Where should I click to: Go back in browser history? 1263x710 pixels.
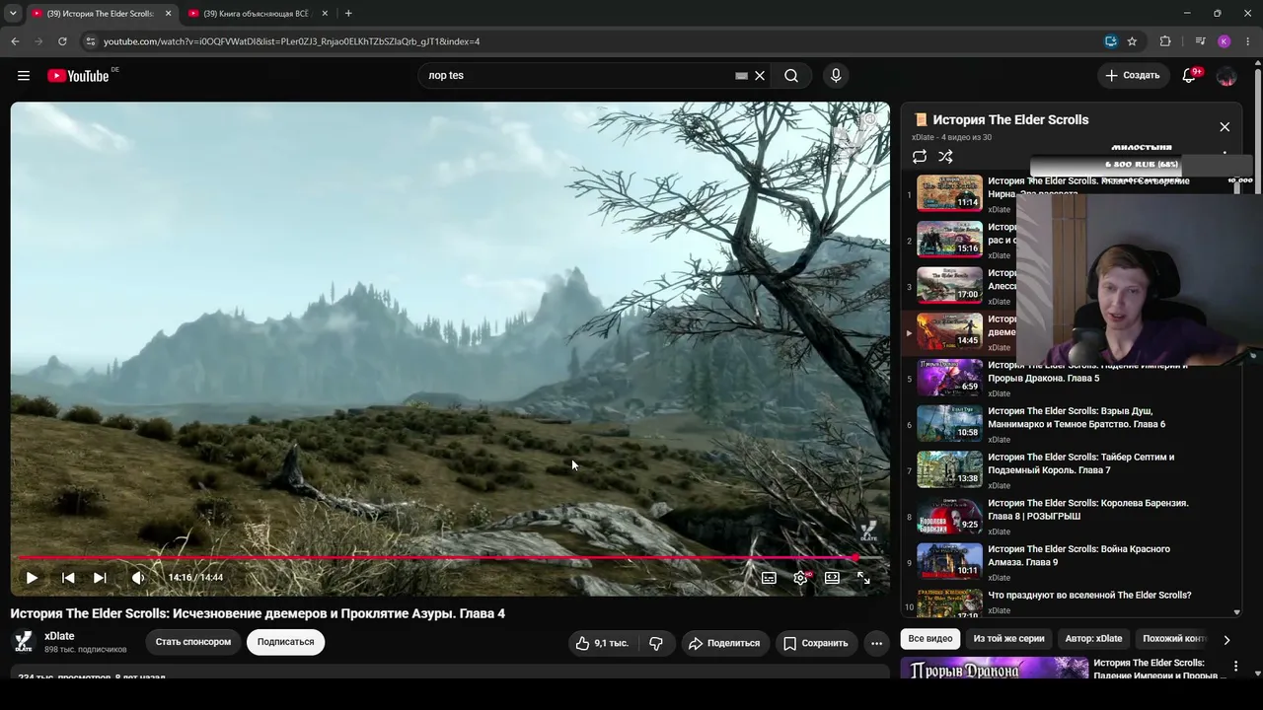pyautogui.click(x=15, y=41)
